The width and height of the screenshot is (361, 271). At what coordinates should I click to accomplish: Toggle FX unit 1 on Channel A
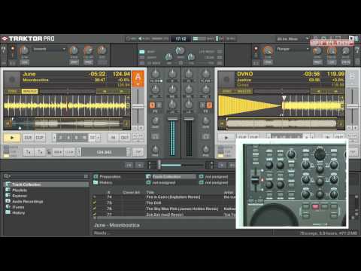(x=152, y=105)
